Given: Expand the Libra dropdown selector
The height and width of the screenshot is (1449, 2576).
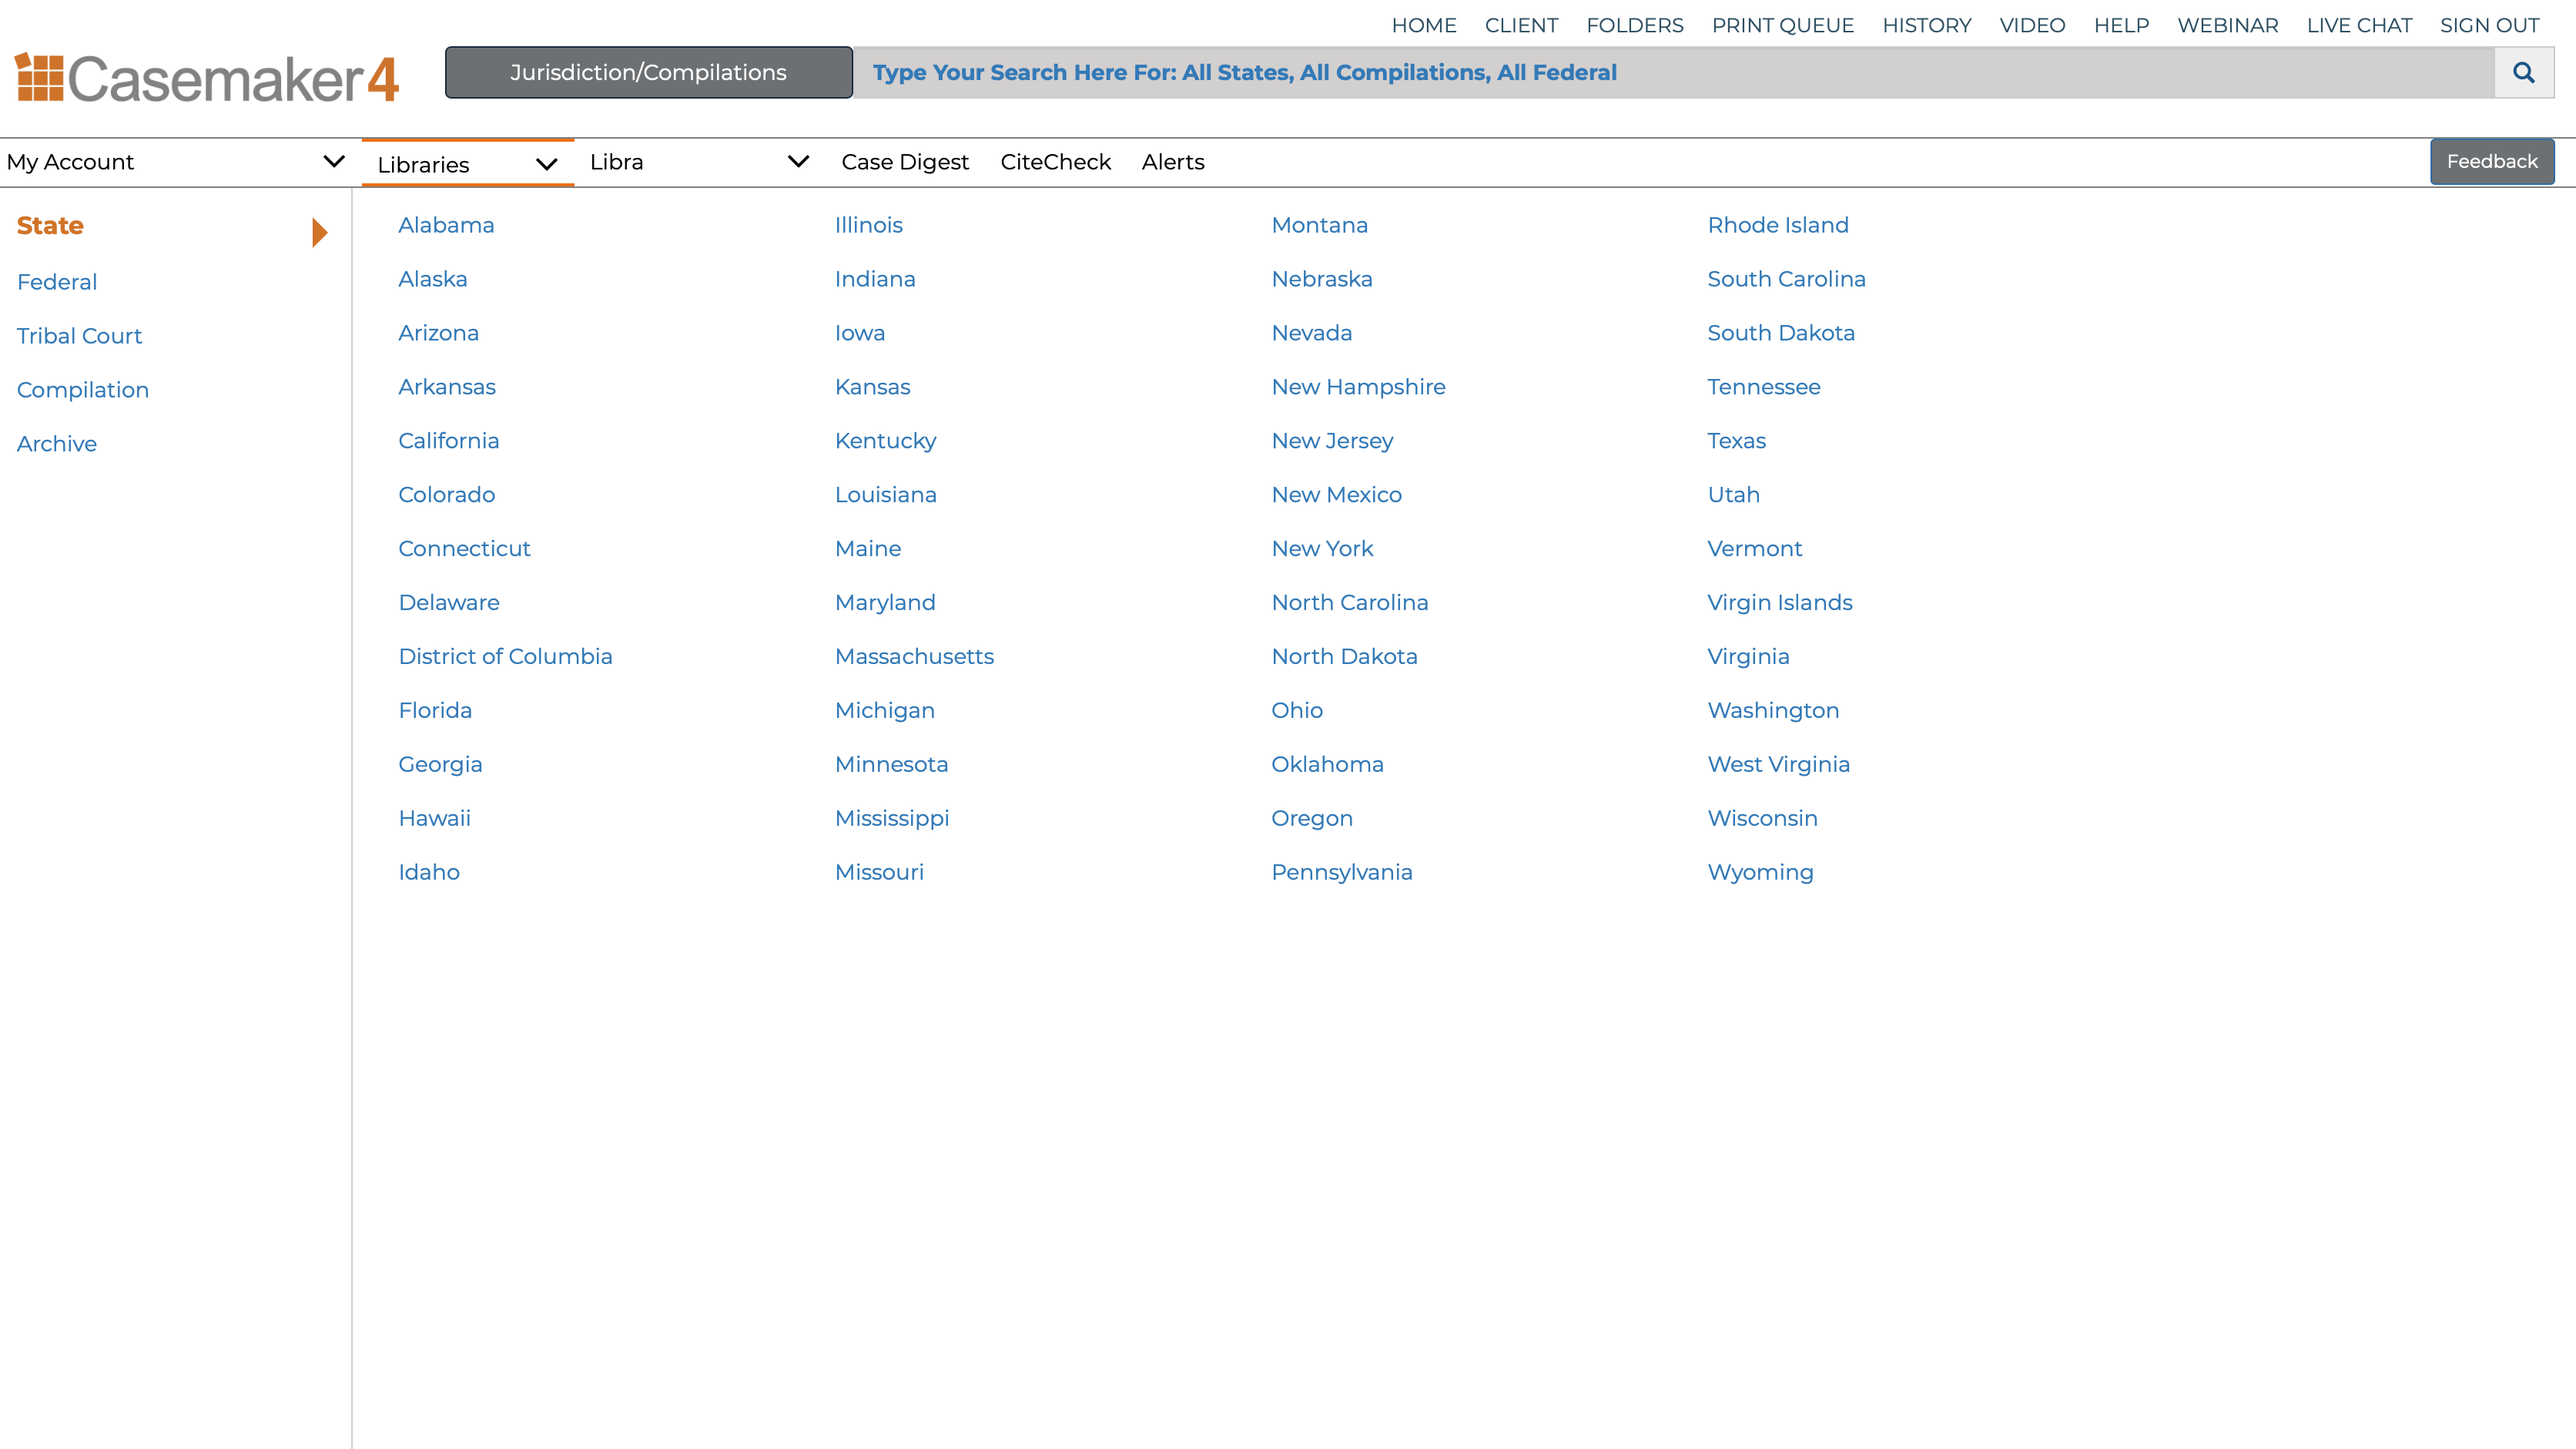Looking at the screenshot, I should pos(796,161).
